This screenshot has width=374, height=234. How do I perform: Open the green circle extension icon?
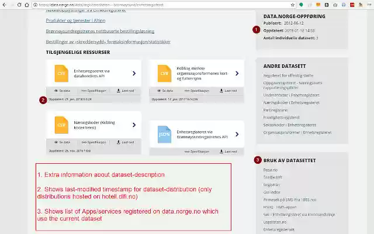302,5
